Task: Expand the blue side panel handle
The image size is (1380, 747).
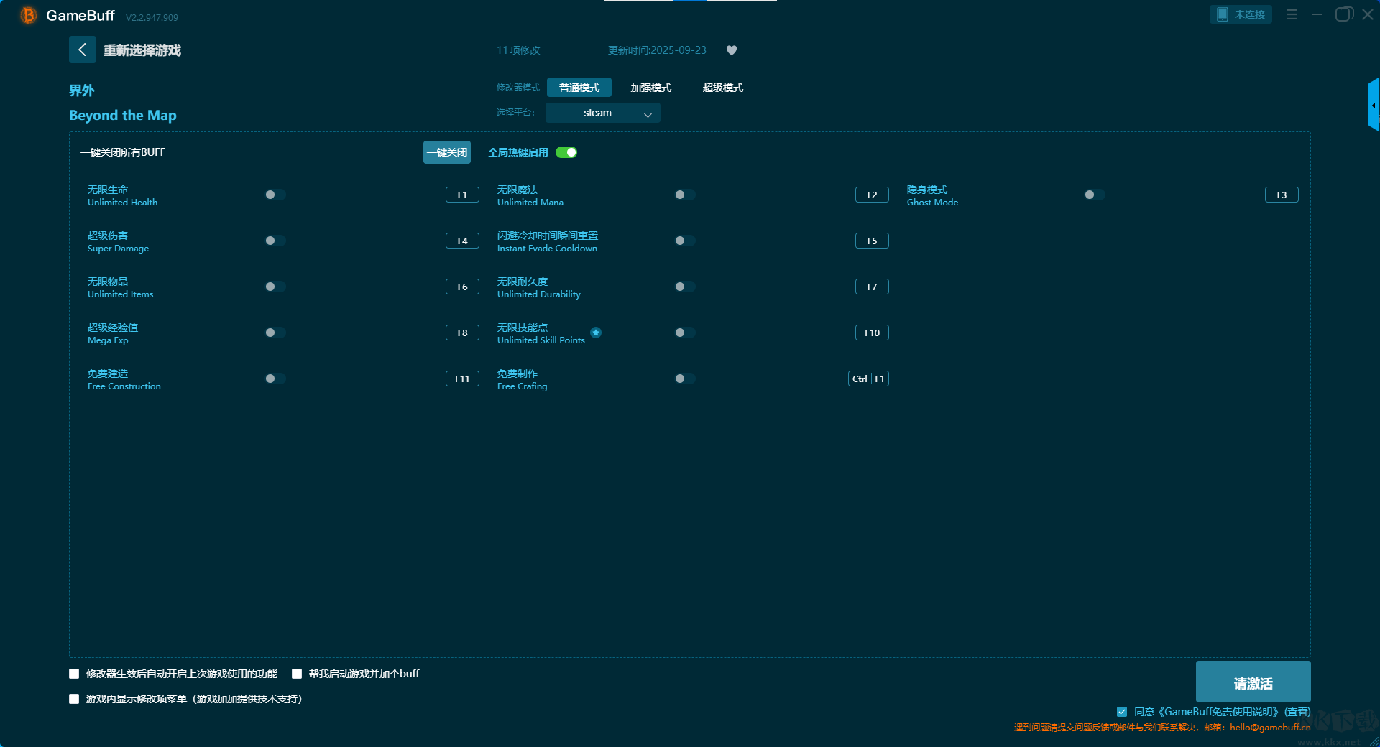Action: 1373,106
